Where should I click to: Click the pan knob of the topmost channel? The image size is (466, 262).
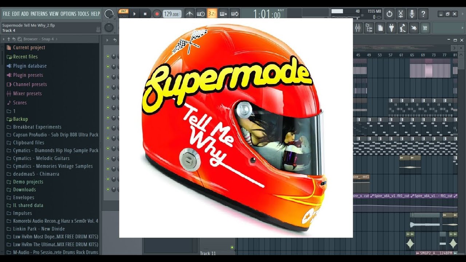114,56
